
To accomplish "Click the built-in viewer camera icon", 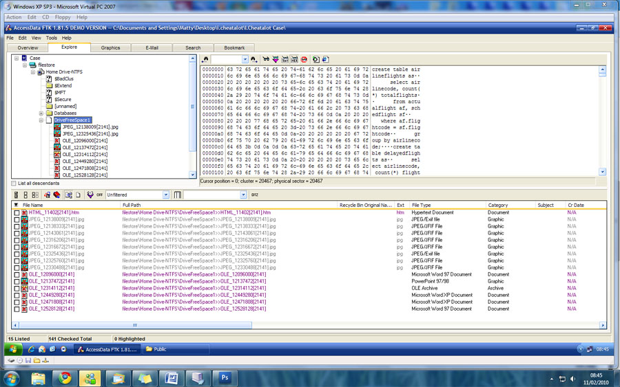I will click(x=316, y=60).
